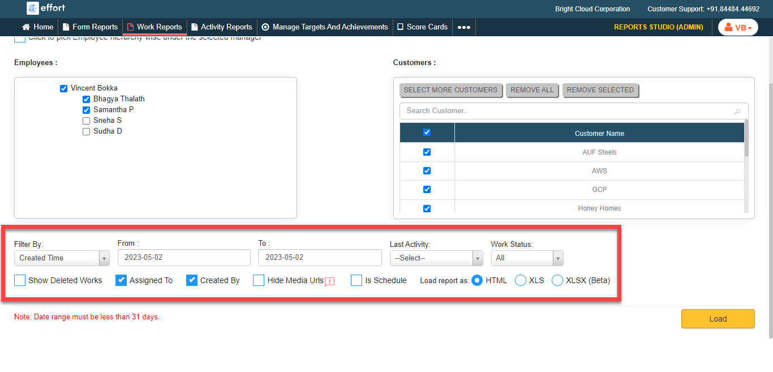
Task: Click the Home house icon
Action: tap(26, 27)
